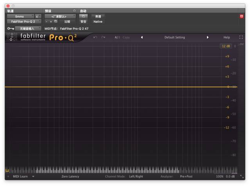Open the <厂家默认> preset dropdown
The width and height of the screenshot is (250, 186).
[60, 16]
